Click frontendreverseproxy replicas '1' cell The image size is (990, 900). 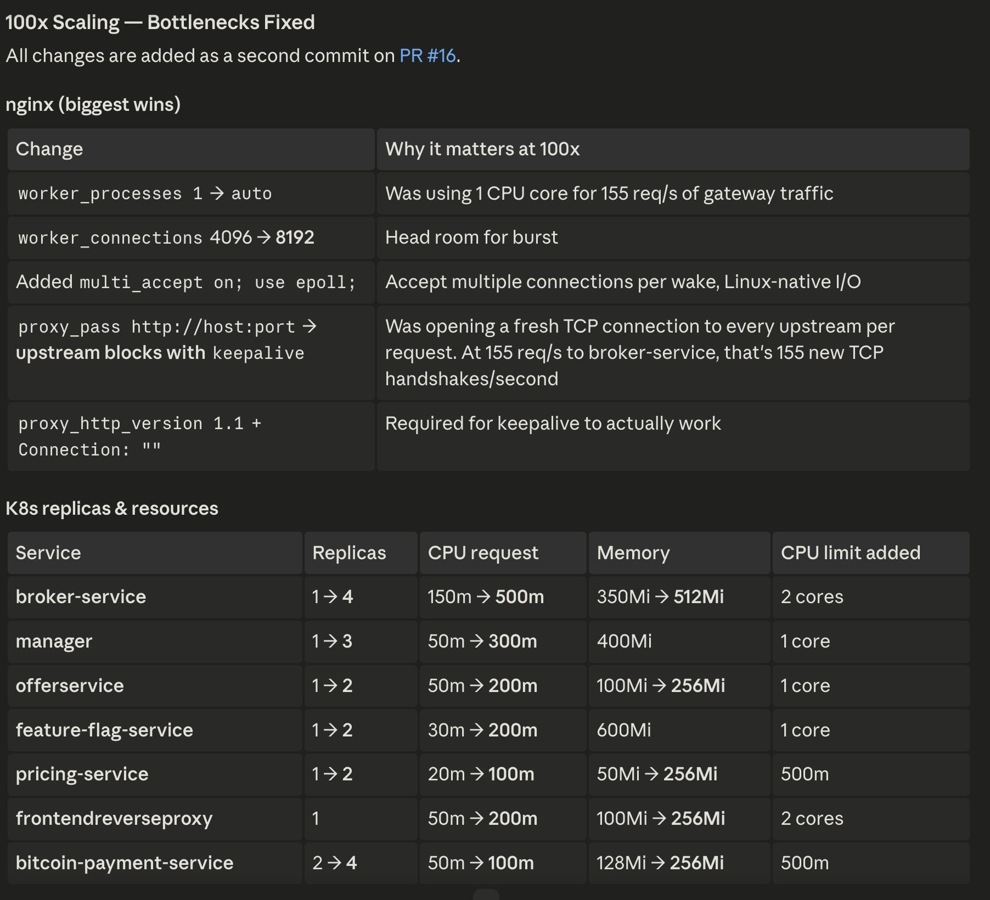coord(361,819)
